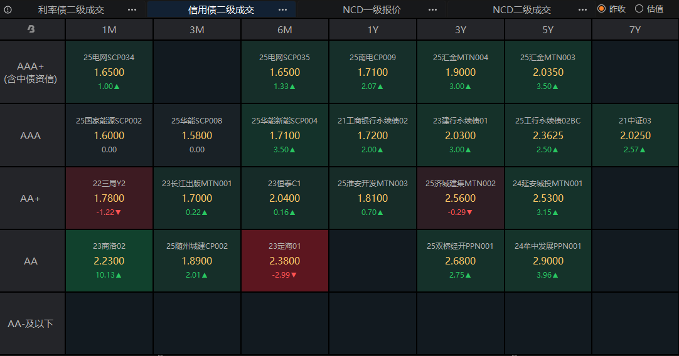The height and width of the screenshot is (356, 679).
Task: Click the 22三局Y2 bond cell
Action: coord(109,198)
